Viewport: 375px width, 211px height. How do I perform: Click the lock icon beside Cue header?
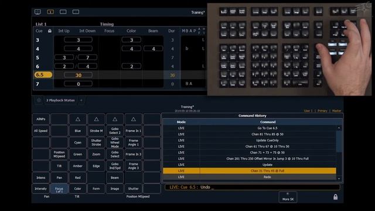pyautogui.click(x=50, y=31)
